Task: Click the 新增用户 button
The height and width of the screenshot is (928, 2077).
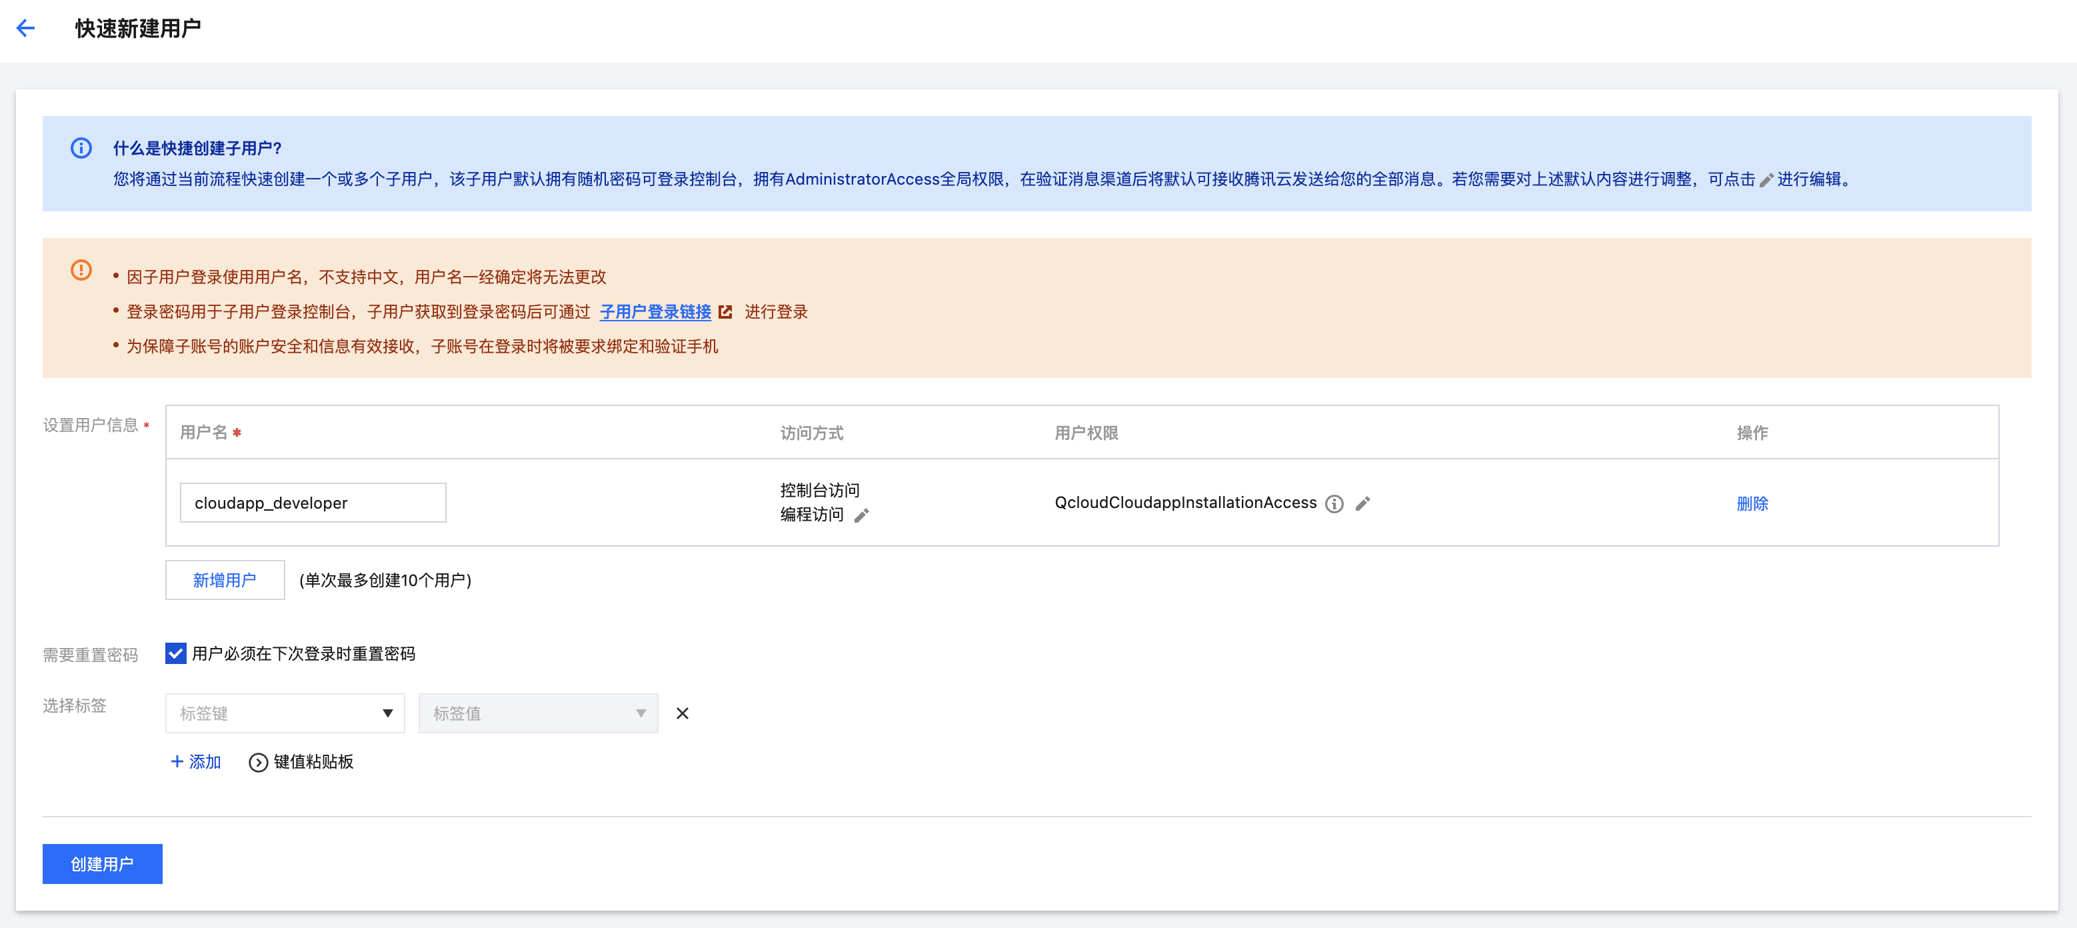Action: pyautogui.click(x=225, y=580)
